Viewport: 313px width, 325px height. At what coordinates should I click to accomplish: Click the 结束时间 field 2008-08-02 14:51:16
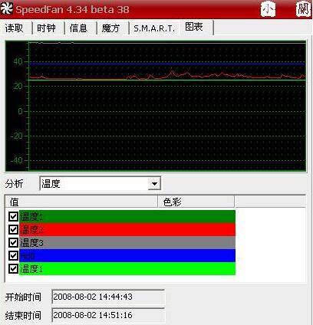tap(108, 315)
